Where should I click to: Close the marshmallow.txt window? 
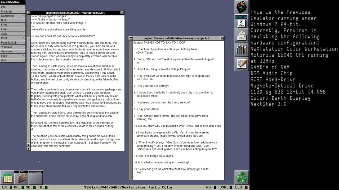click(122, 13)
